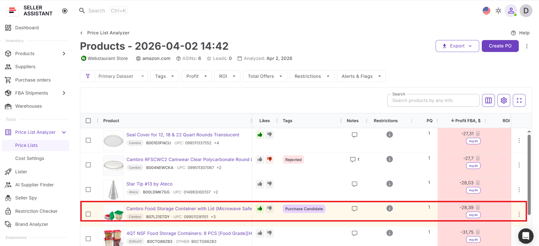Image resolution: width=539 pixels, height=246 pixels.
Task: Open the Export dropdown
Action: 457,46
